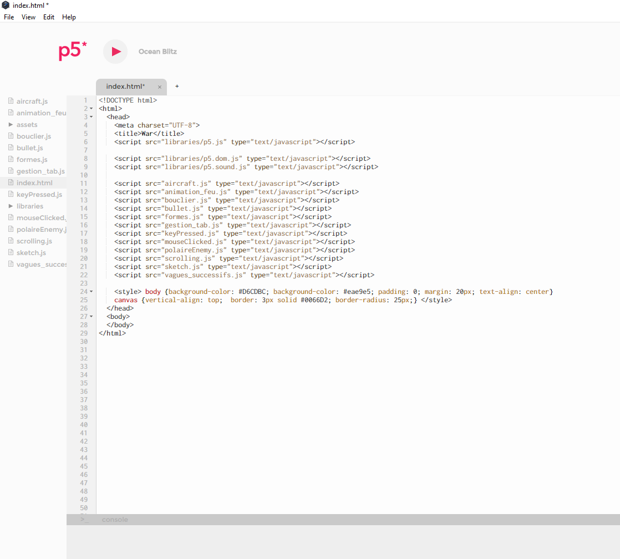
Task: Open the Edit menu
Action: coord(49,17)
